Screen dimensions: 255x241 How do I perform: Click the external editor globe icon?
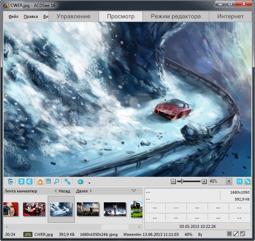80,181
